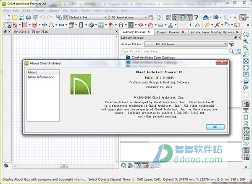Expand the Dimension tool dropdown arrow

pyautogui.click(x=212, y=25)
